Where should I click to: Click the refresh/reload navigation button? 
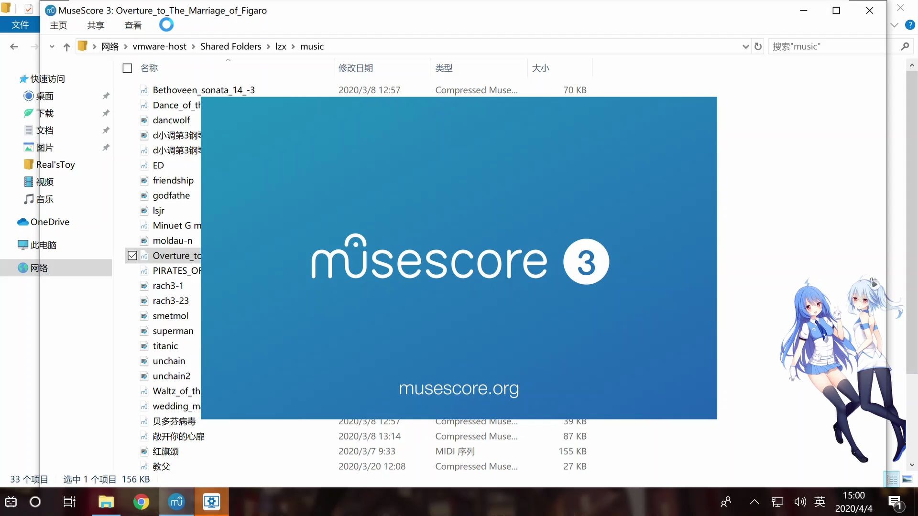click(757, 46)
